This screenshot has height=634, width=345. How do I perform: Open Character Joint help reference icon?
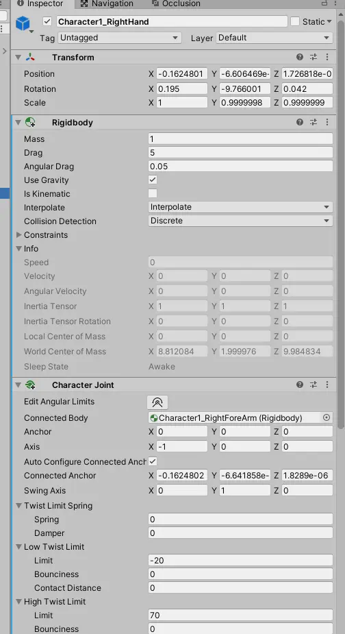[x=299, y=385]
